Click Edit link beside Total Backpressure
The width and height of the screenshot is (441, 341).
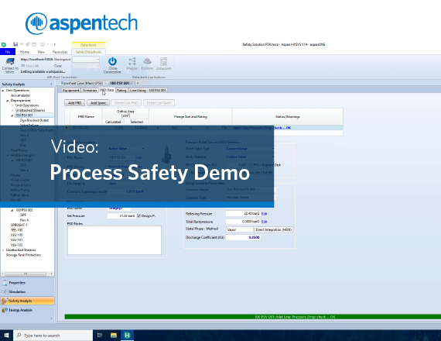point(264,222)
